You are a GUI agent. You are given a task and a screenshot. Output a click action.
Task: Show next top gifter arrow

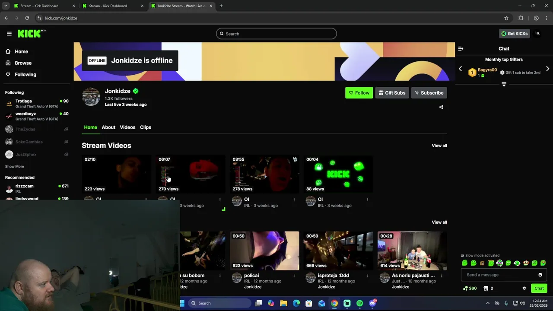[547, 69]
